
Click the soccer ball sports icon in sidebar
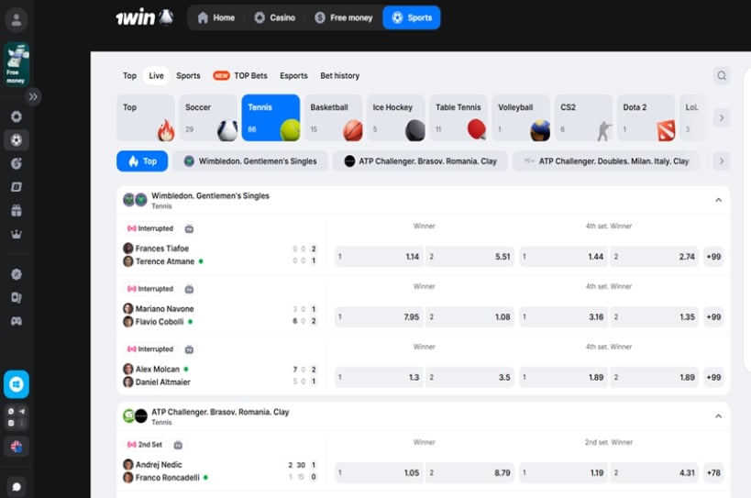coord(17,140)
